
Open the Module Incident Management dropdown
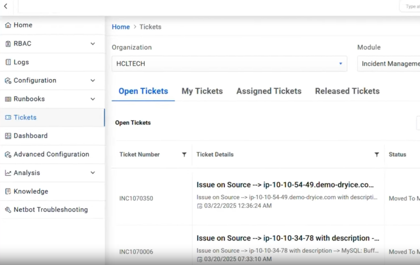click(389, 64)
